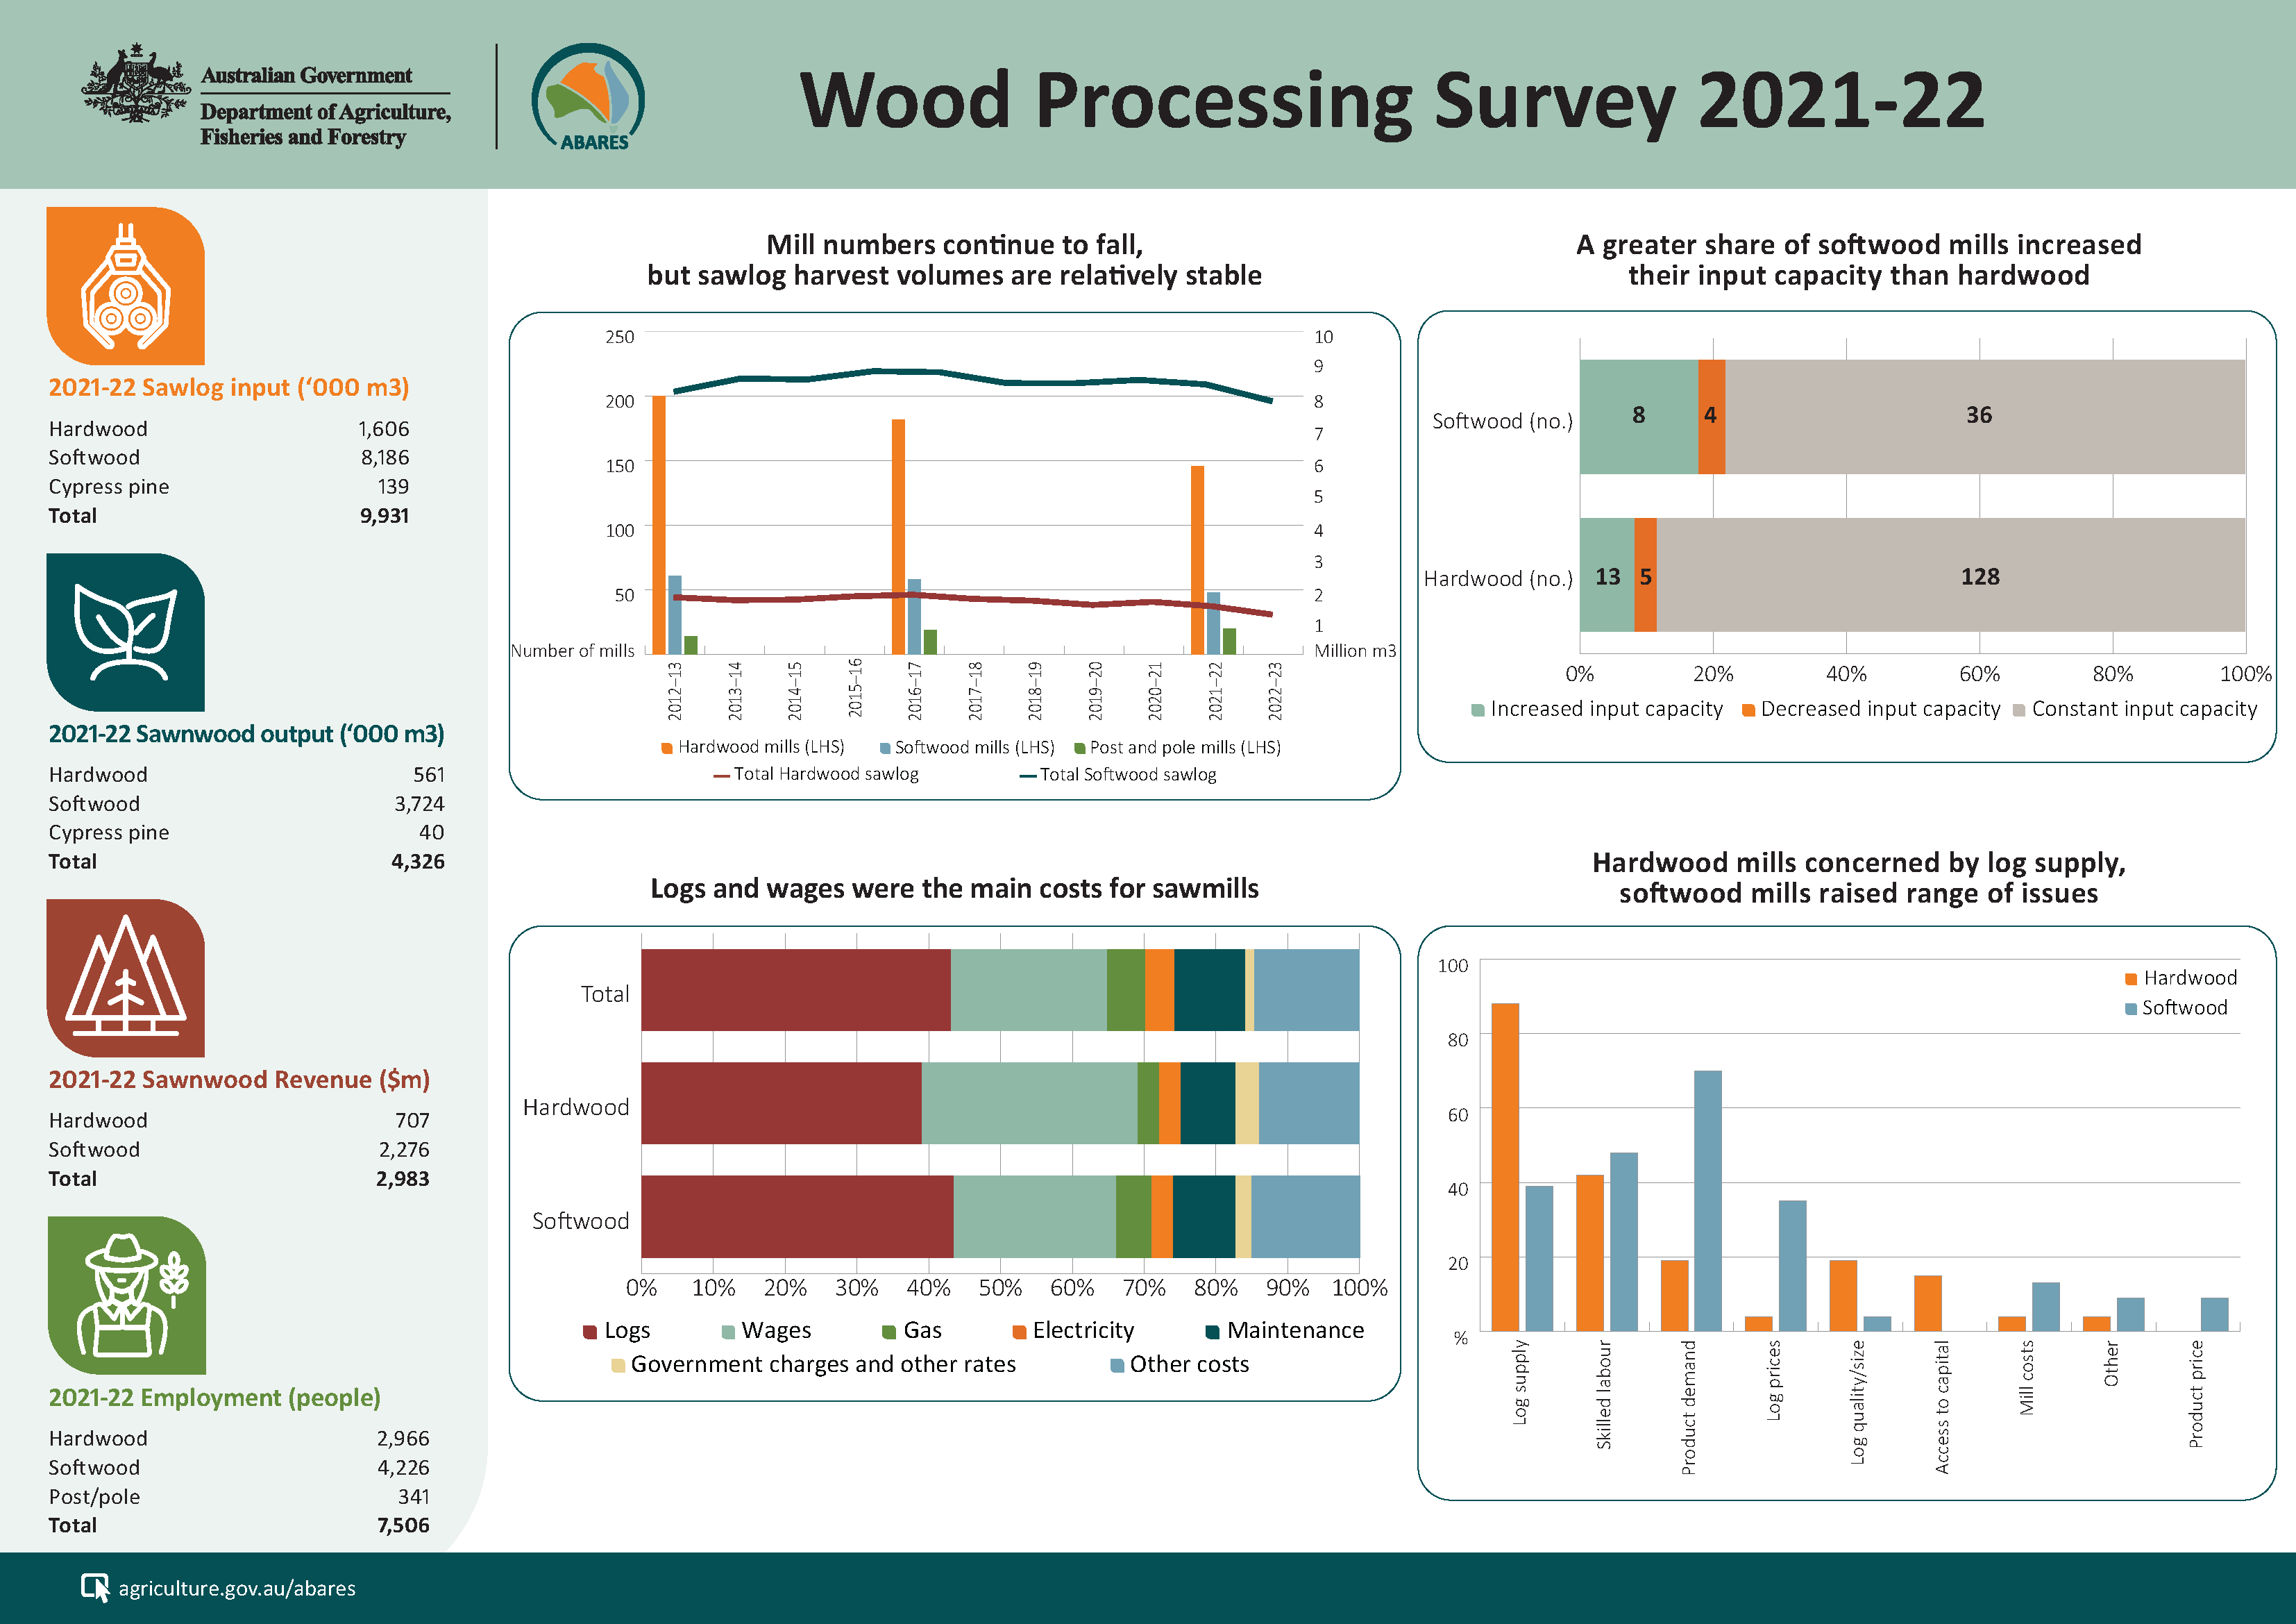Click the '2021-22 Sawlog input' heading
The width and height of the screenshot is (2296, 1624).
(x=229, y=387)
